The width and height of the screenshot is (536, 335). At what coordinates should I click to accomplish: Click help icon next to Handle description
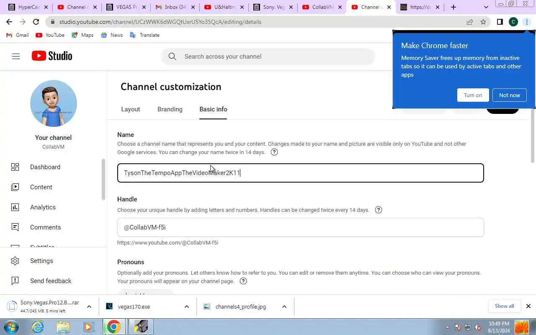click(379, 210)
